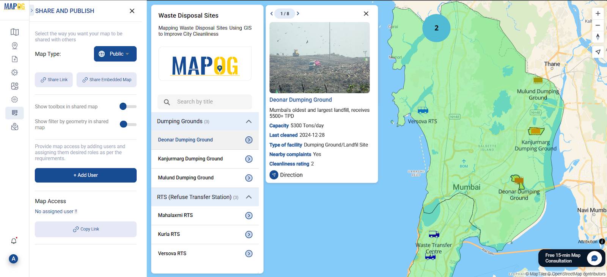Collapse the RTS (Refuse Transfer Station) group
607x277 pixels.
click(249, 197)
